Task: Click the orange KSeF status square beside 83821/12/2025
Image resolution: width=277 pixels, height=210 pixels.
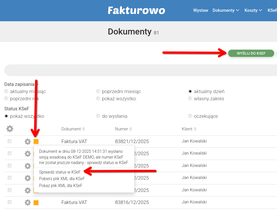Action: [x=36, y=141]
